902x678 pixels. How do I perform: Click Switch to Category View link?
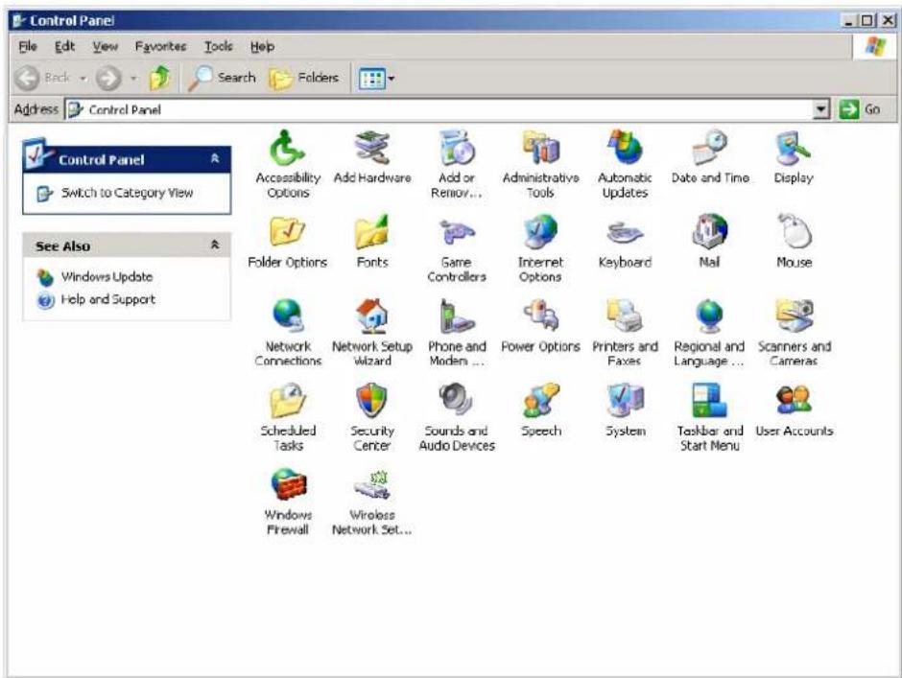127,193
